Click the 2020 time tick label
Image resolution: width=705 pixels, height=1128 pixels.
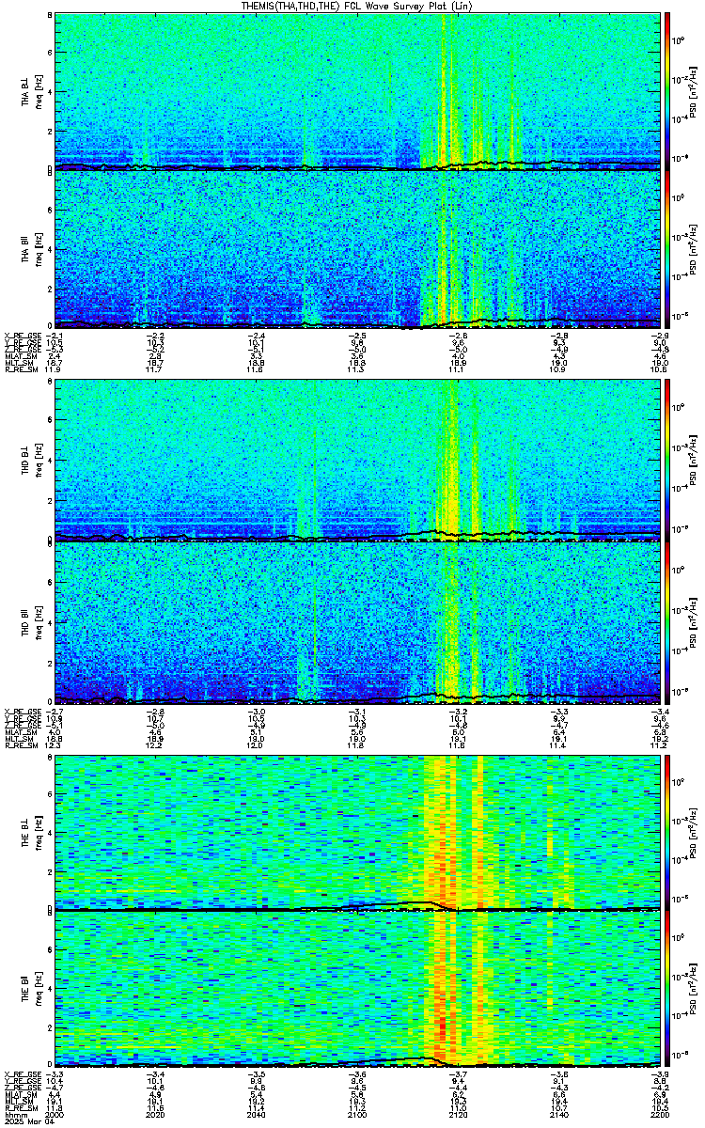click(156, 1115)
